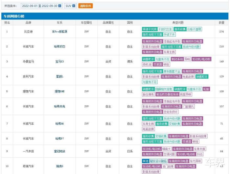Select the 德系 country cell
The width and height of the screenshot is (230, 174).
click(x=130, y=62)
